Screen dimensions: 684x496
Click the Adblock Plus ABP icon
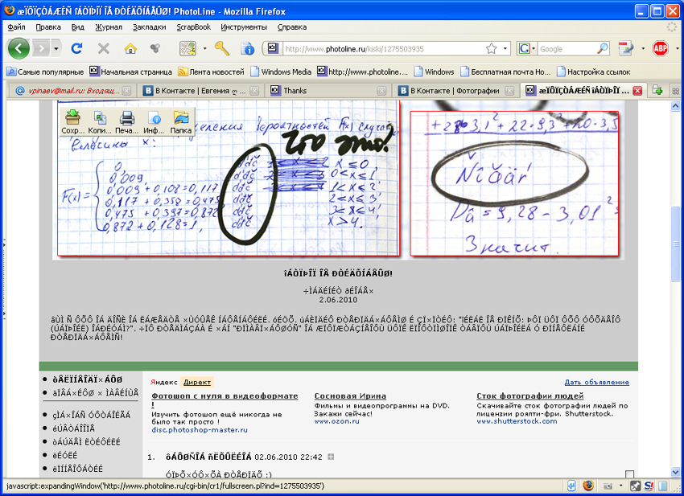pos(661,48)
